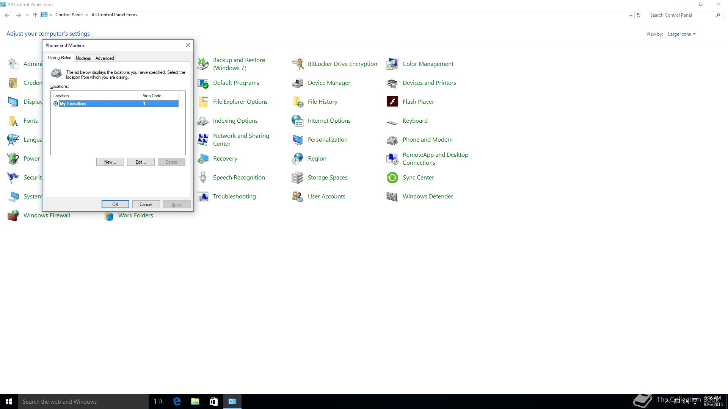
Task: Open the Region globe icon
Action: (x=298, y=159)
